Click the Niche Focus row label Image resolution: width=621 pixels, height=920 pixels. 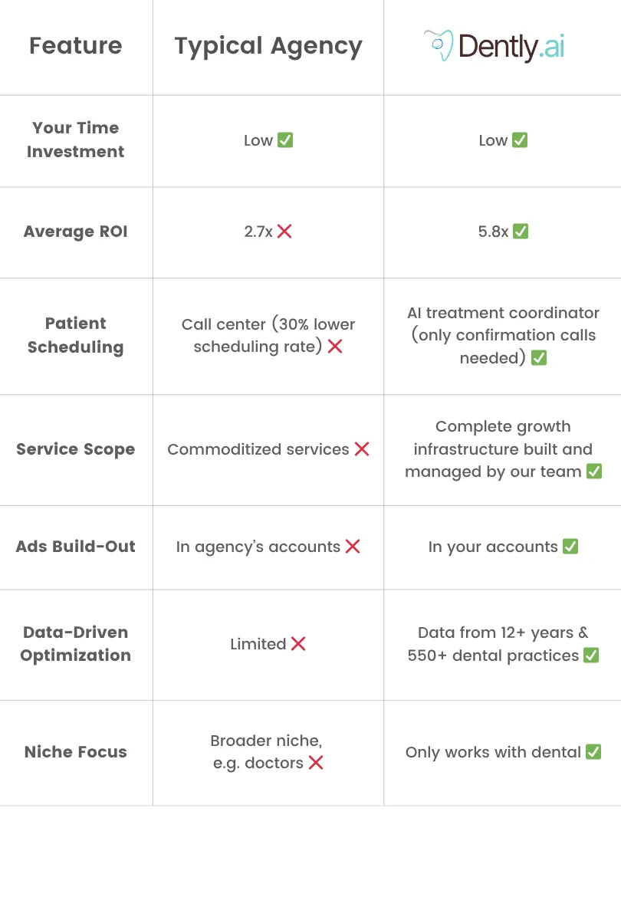(76, 751)
